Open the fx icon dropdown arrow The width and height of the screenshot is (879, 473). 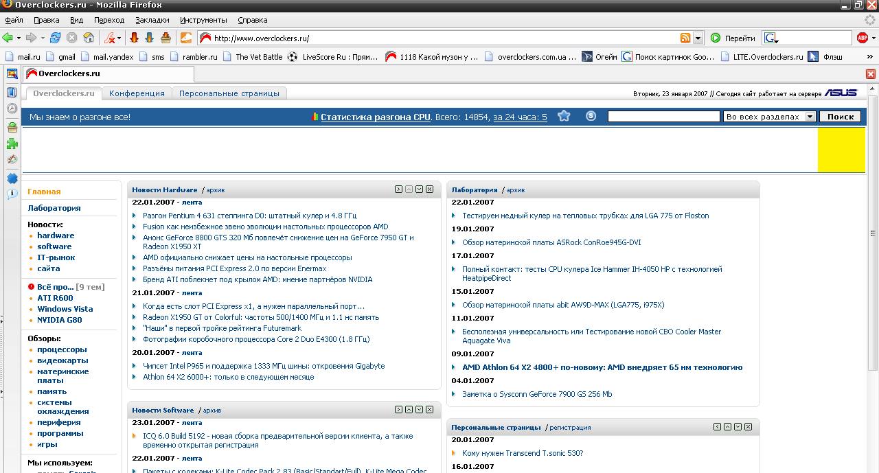[119, 38]
